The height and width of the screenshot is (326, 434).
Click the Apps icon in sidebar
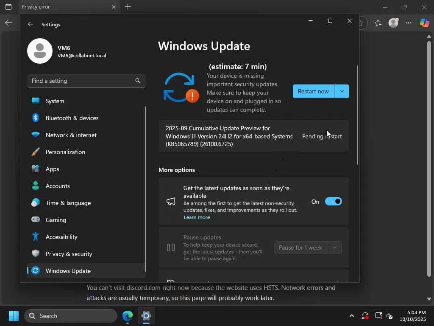pos(36,169)
